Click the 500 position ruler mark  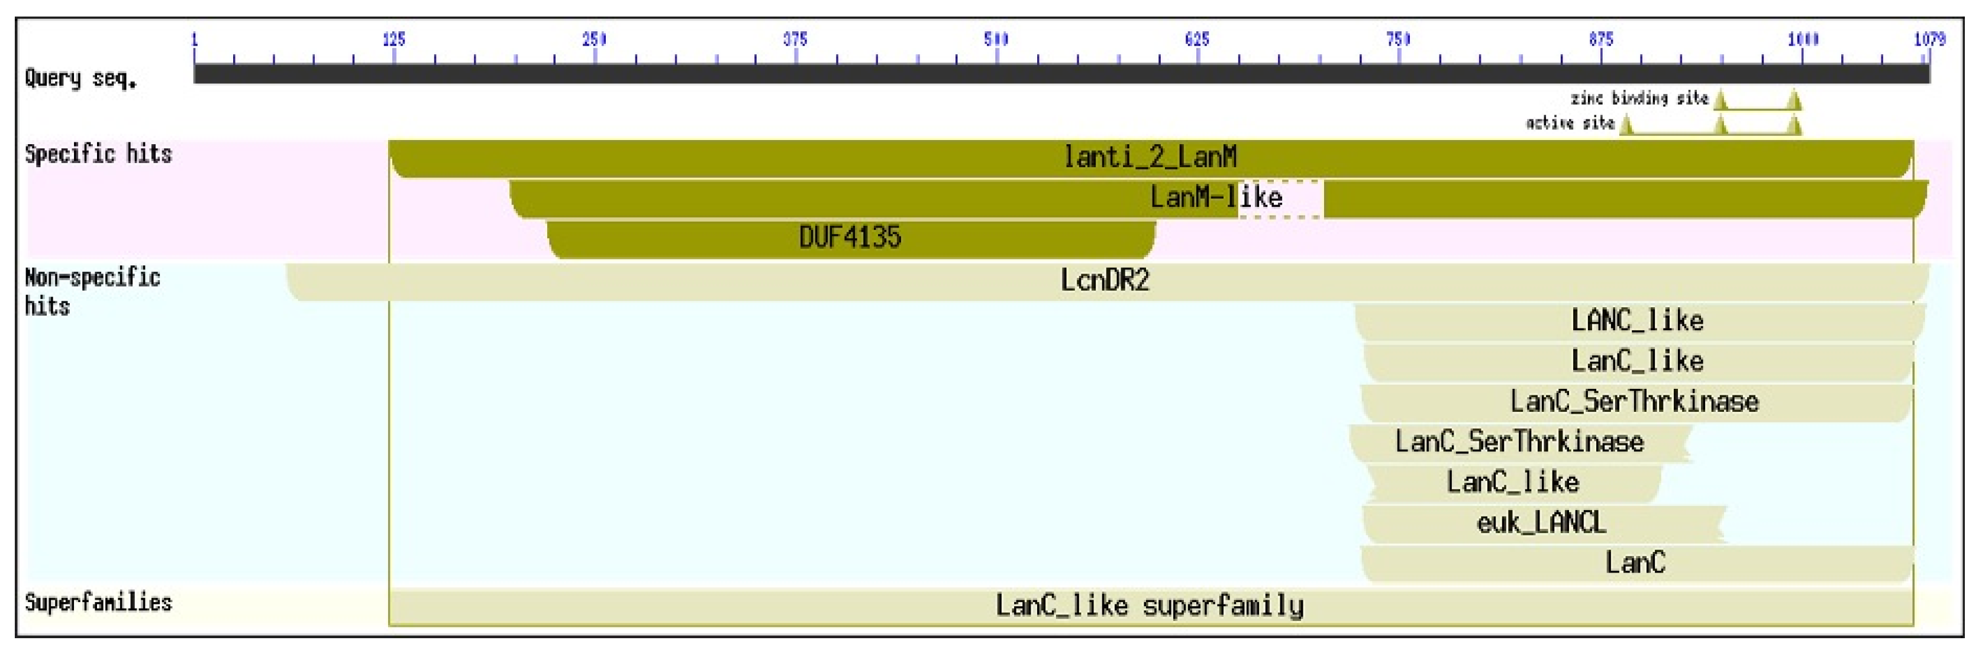pyautogui.click(x=996, y=40)
